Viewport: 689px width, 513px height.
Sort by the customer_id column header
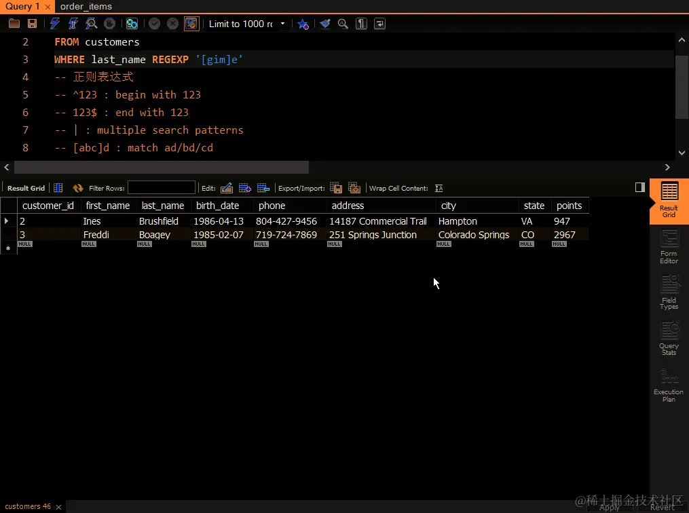48,206
